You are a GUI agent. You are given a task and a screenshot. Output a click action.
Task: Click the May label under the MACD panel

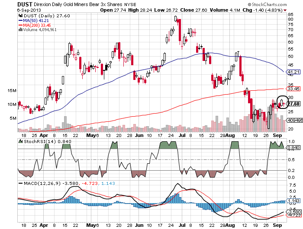(91, 225)
